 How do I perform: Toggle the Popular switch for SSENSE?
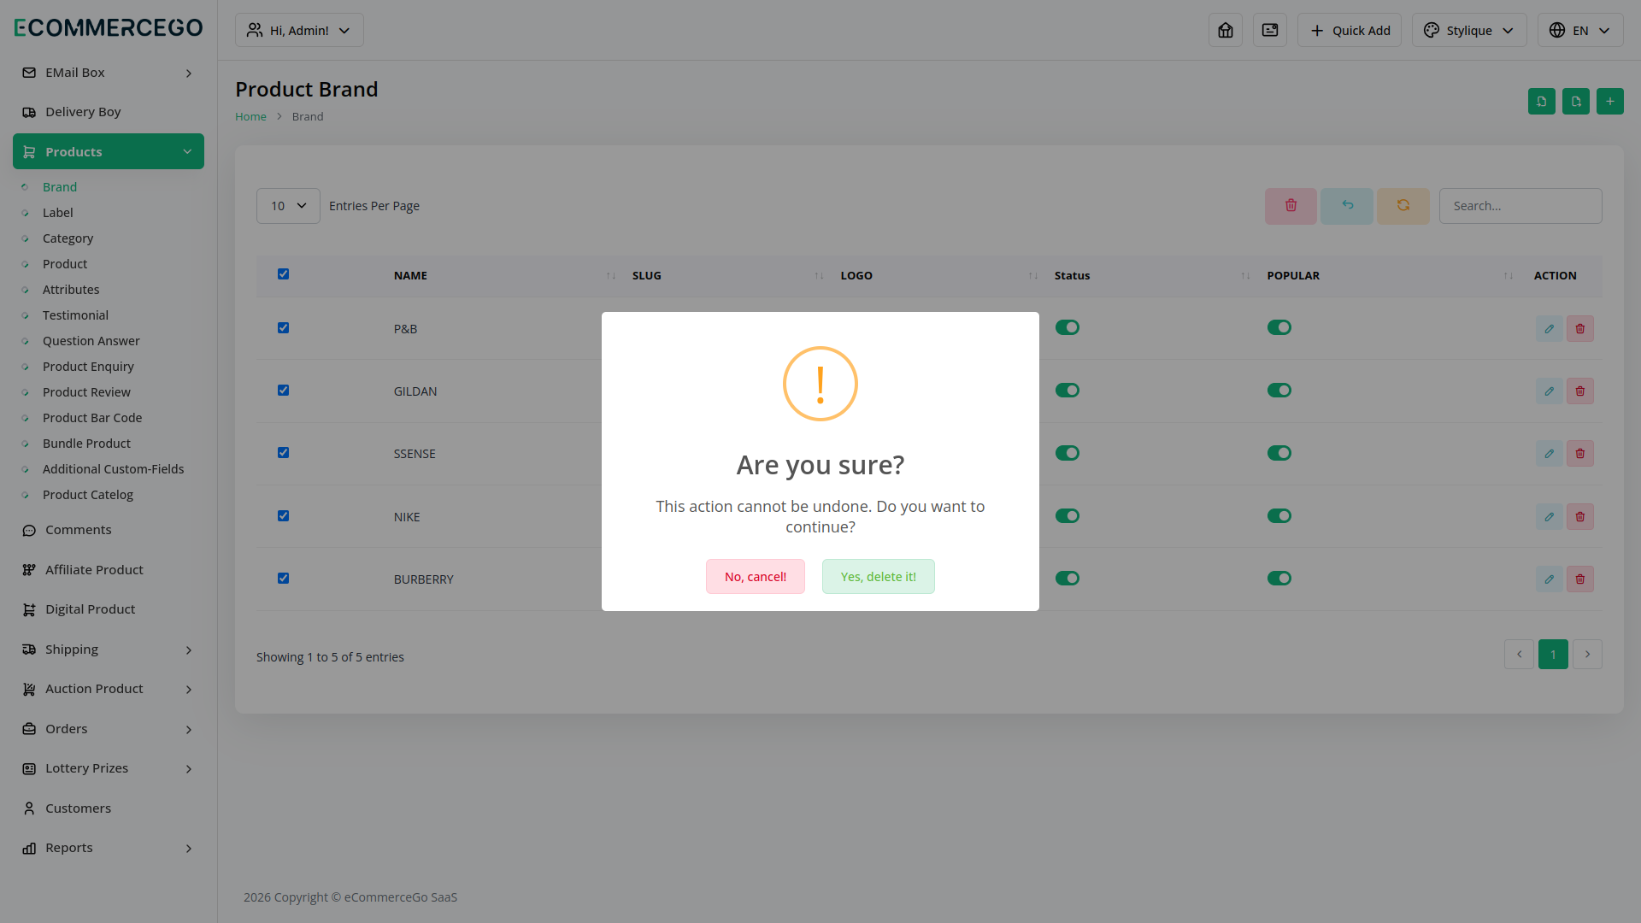click(1279, 453)
